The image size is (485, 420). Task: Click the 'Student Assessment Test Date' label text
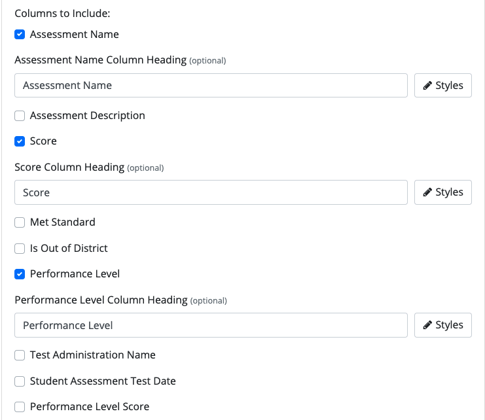click(103, 381)
